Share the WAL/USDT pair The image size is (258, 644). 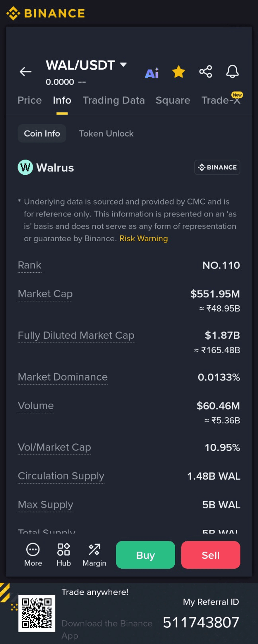[205, 72]
